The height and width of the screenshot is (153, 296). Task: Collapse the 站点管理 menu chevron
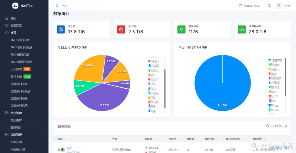(x=42, y=113)
